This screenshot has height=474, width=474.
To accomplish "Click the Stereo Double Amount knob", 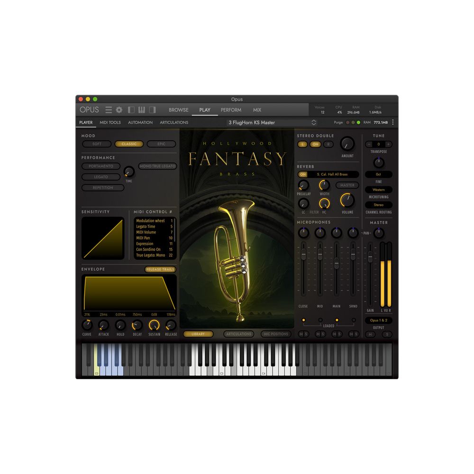I will coord(347,144).
